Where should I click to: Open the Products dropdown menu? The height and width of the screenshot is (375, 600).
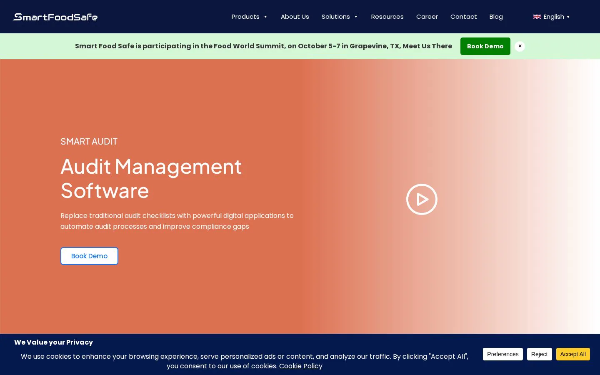249,17
